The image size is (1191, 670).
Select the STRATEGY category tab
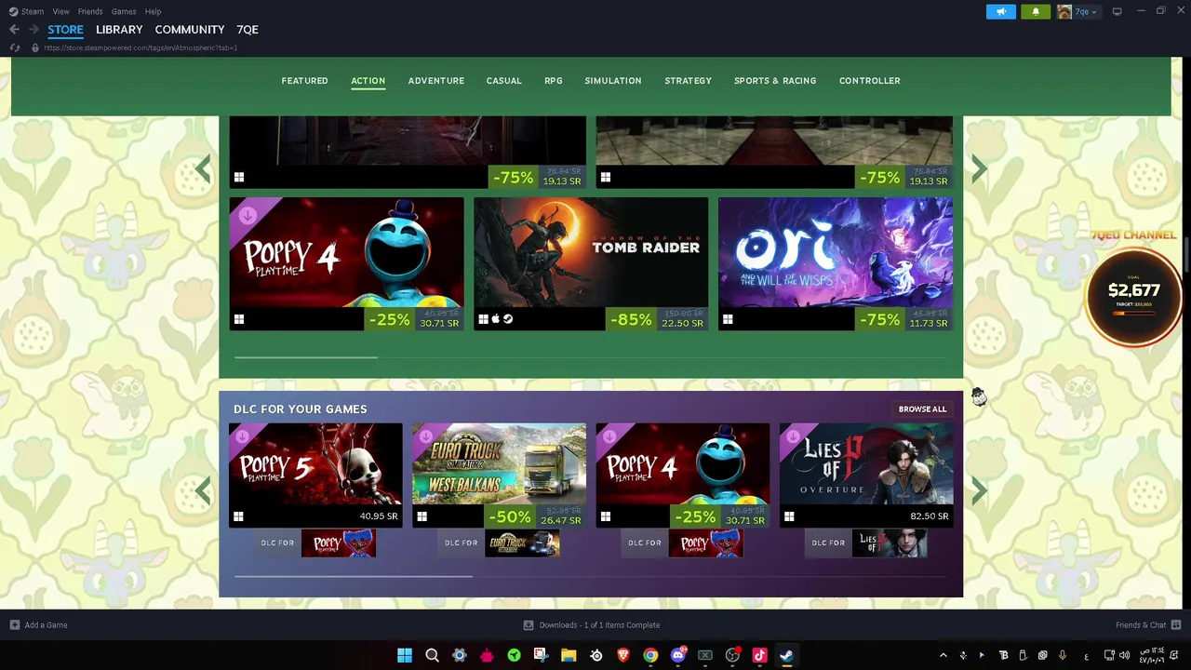point(688,81)
